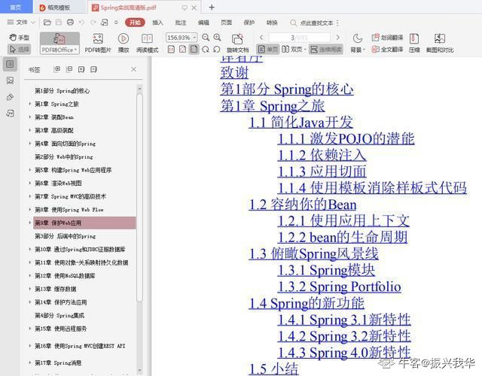Open the 编辑 ribbon tab
The width and height of the screenshot is (482, 376).
tap(203, 23)
